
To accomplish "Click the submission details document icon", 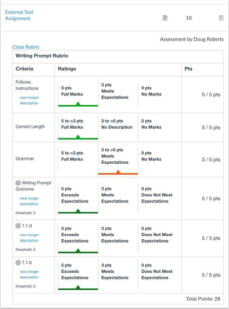I will click(x=165, y=18).
